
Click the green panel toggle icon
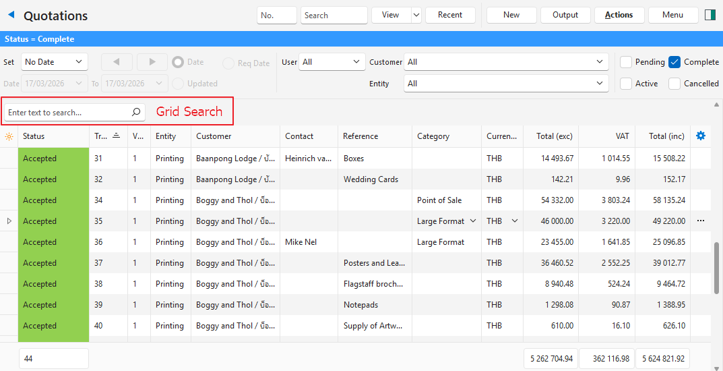pos(710,15)
